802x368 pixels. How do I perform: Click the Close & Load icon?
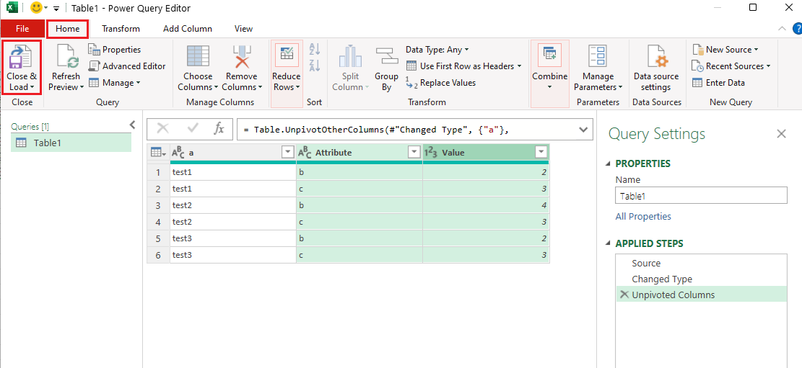[x=21, y=57]
